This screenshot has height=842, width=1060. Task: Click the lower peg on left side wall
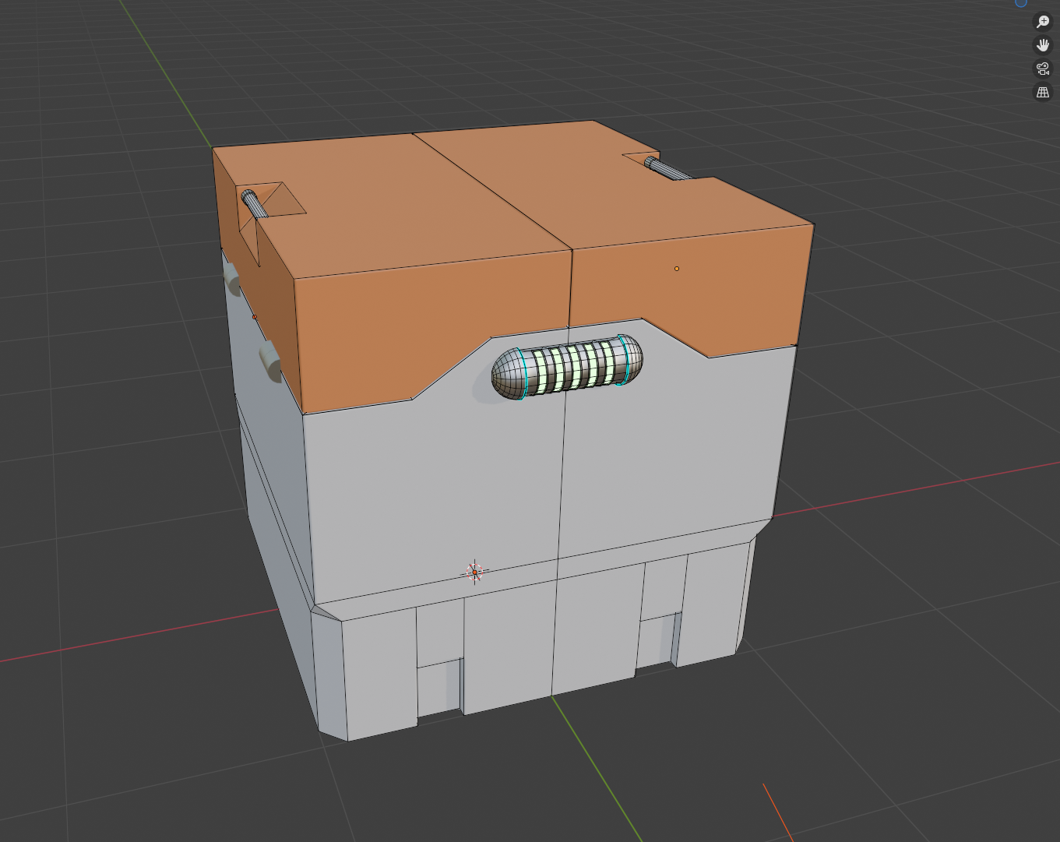coord(269,362)
